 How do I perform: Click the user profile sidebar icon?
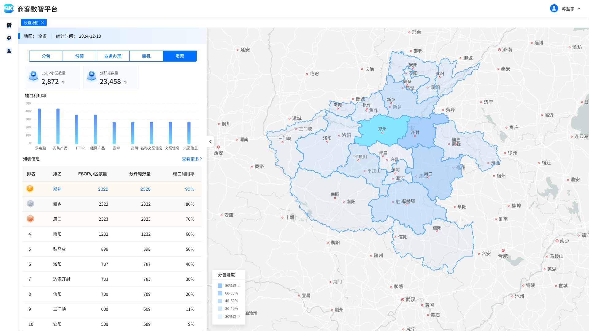tap(9, 51)
